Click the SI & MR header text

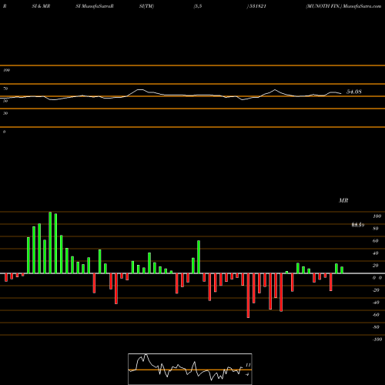pos(41,6)
